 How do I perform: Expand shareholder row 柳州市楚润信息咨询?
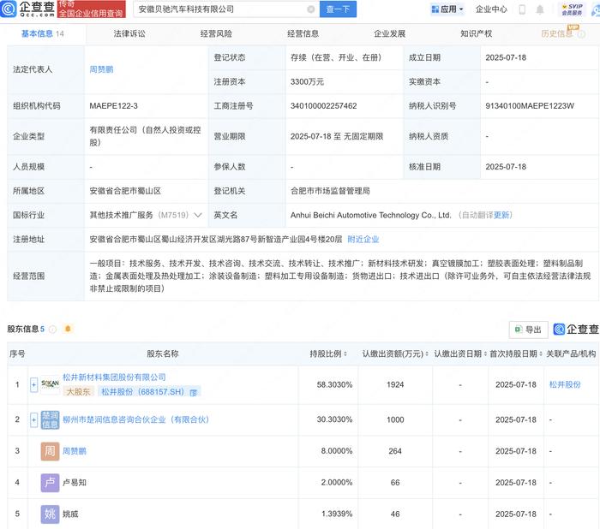click(x=33, y=420)
